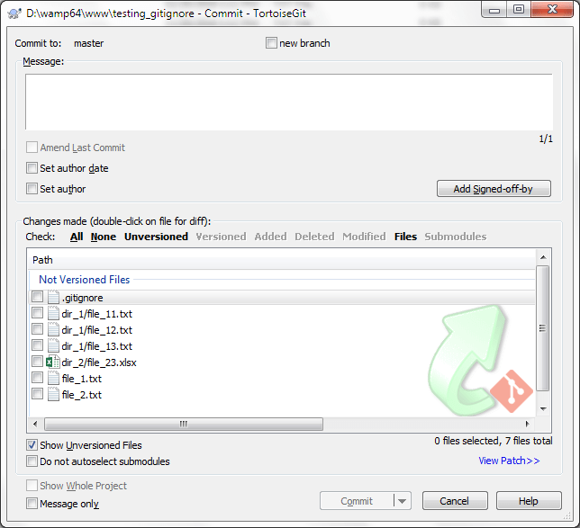
Task: Select the dir_2/file_23.xlsx row text
Action: (x=99, y=362)
